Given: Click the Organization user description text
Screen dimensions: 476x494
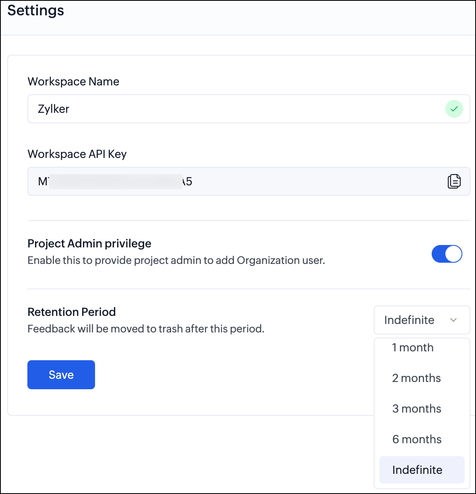Looking at the screenshot, I should [176, 260].
